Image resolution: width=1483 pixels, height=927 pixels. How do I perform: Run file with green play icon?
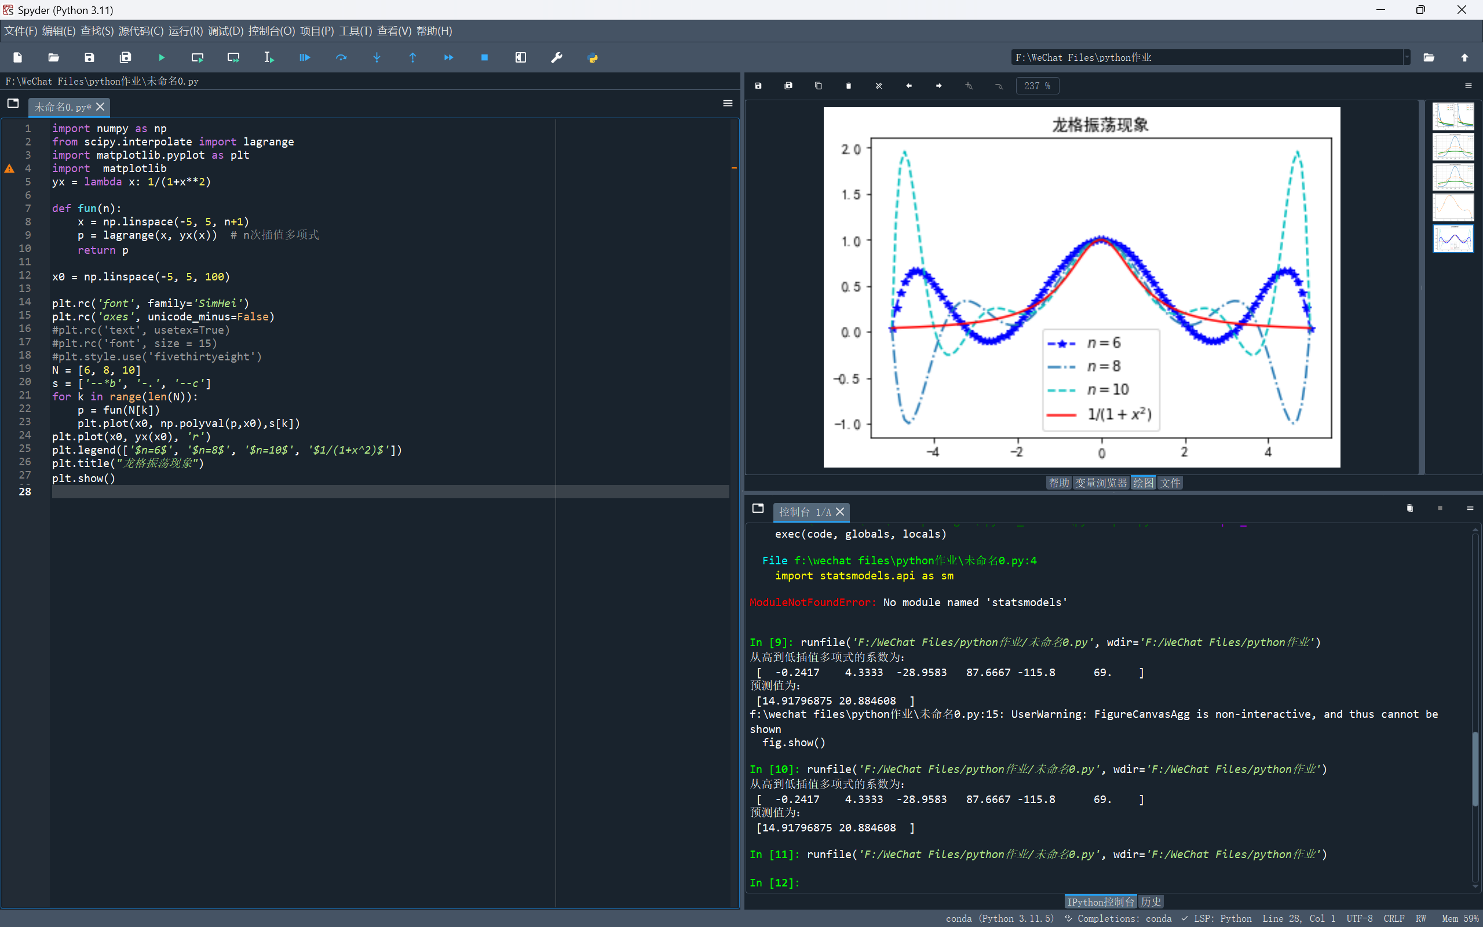click(162, 57)
